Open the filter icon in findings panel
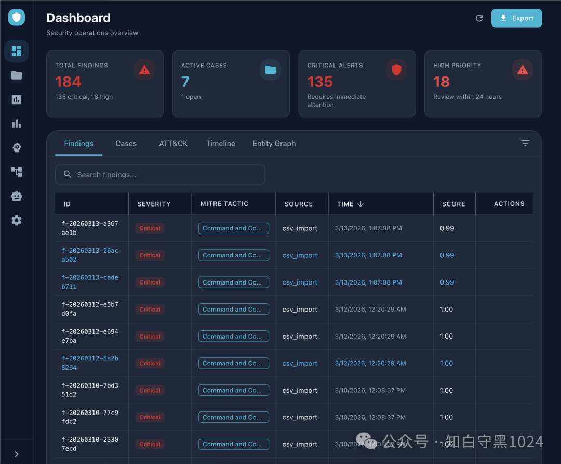 click(525, 143)
